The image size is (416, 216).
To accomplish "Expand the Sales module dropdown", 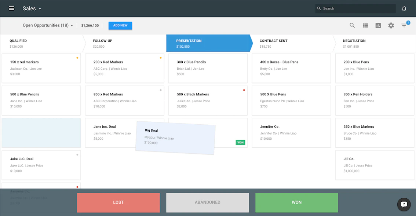I will point(32,8).
